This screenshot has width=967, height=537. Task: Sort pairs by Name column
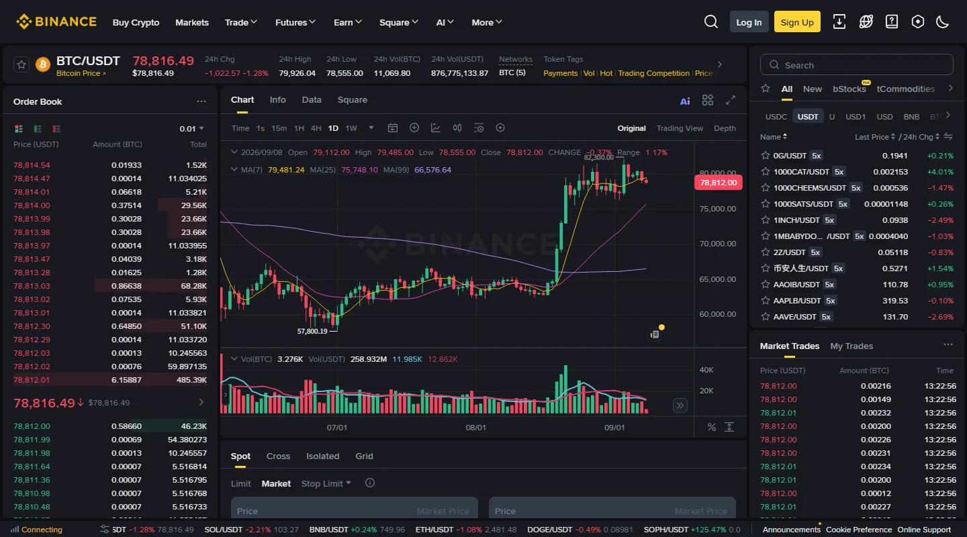[x=774, y=137]
